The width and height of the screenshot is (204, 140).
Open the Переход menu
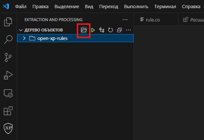coord(109,7)
